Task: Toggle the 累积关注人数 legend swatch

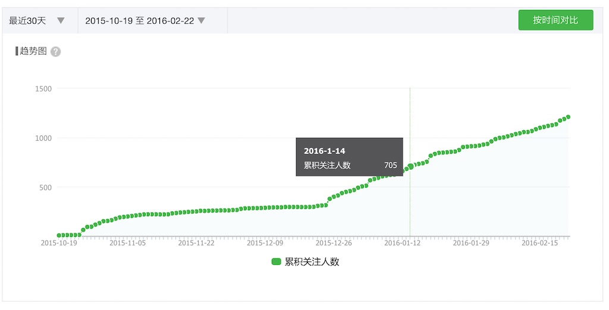Action: [x=276, y=262]
